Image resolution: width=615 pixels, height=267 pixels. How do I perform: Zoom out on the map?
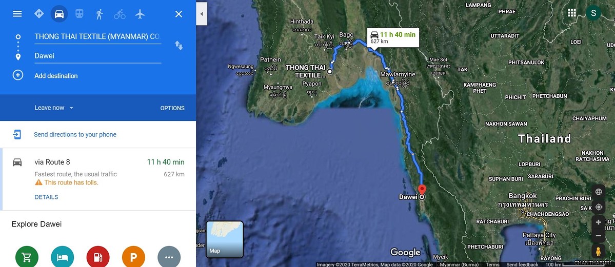[x=599, y=236]
